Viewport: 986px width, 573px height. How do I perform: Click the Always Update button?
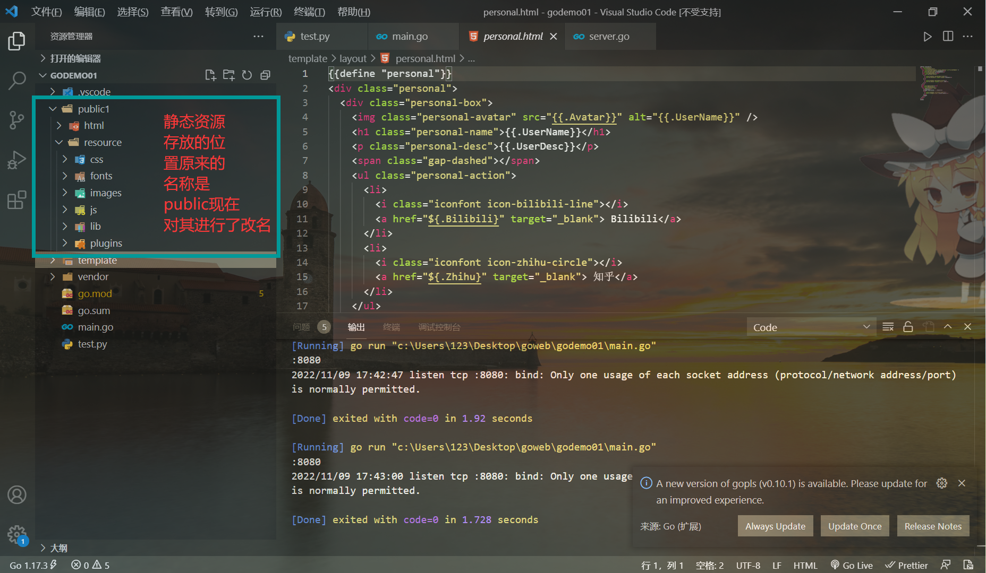(775, 526)
